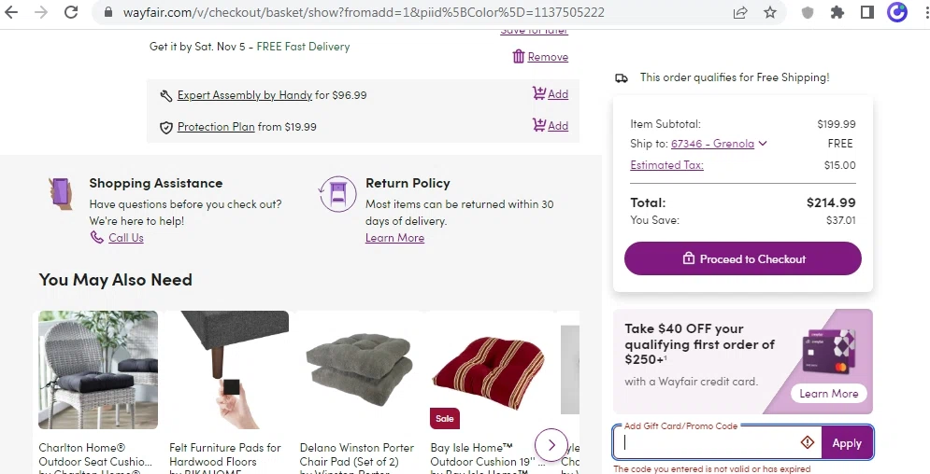930x474 pixels.
Task: Open the Estimated Tax link
Action: click(666, 165)
